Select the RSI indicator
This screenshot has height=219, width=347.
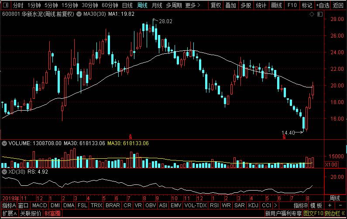coord(214,205)
